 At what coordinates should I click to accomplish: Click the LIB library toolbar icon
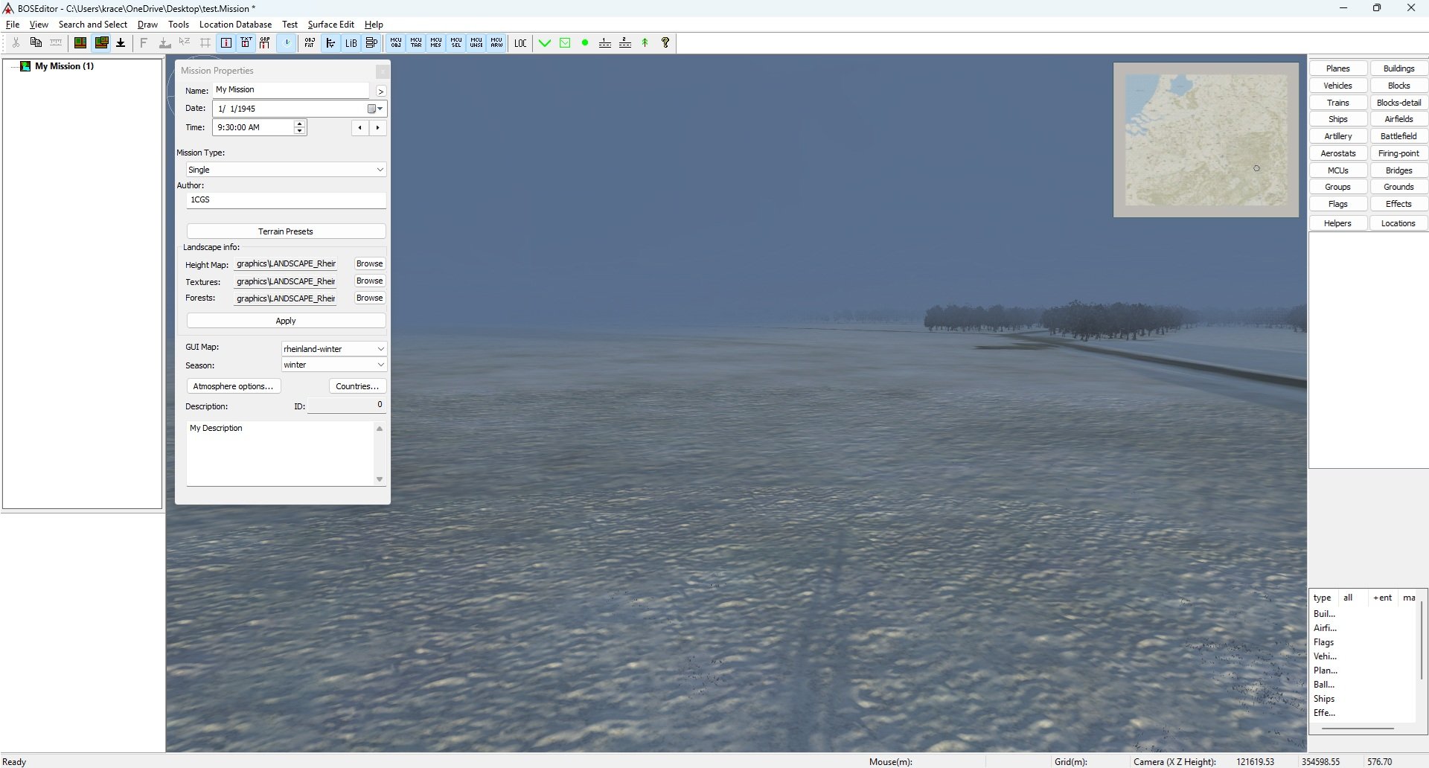point(351,43)
